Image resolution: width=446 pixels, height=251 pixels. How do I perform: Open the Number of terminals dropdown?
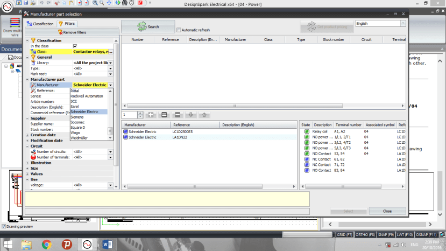click(x=110, y=157)
